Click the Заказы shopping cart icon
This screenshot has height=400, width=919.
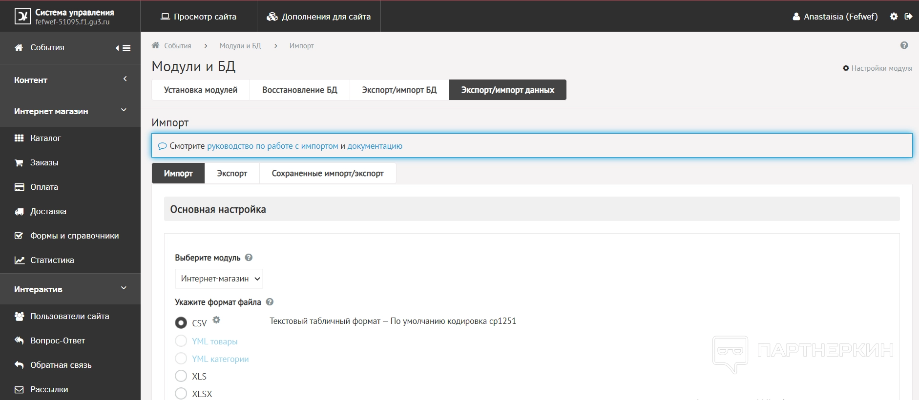click(x=19, y=162)
